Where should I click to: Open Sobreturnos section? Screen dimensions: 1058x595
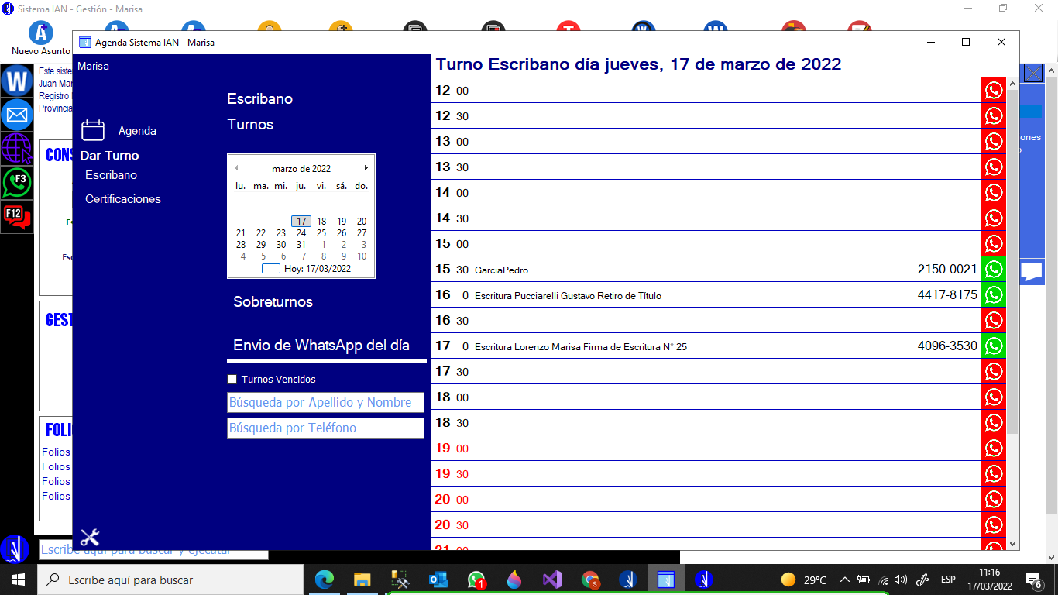pyautogui.click(x=273, y=302)
